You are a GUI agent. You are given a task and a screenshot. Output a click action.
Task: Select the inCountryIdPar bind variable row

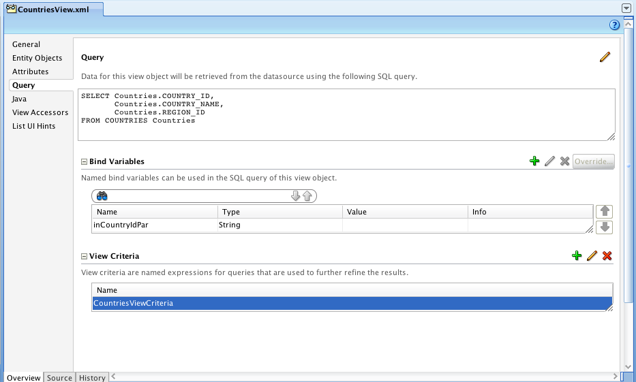point(342,225)
